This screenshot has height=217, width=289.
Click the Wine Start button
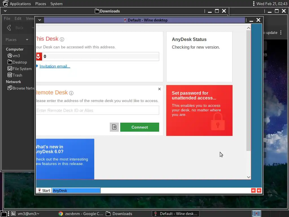(44, 190)
